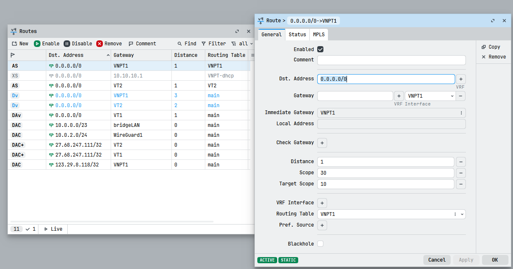Click the item count '11' in status bar
This screenshot has width=513, height=269.
pos(17,229)
